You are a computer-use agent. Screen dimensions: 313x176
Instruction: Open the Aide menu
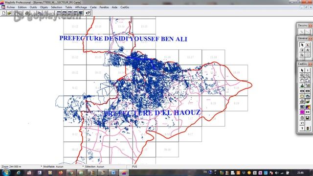[114, 7]
